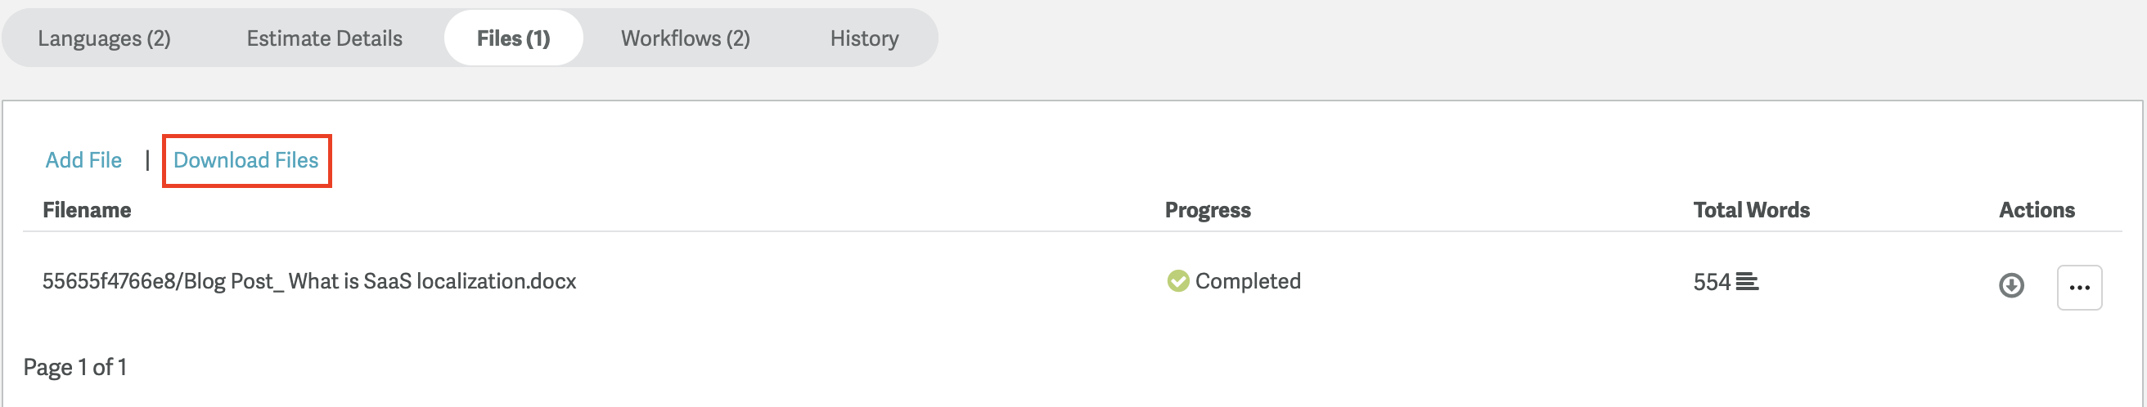Image resolution: width=2147 pixels, height=407 pixels.
Task: Open the Estimate Details tab
Action: coord(324,38)
